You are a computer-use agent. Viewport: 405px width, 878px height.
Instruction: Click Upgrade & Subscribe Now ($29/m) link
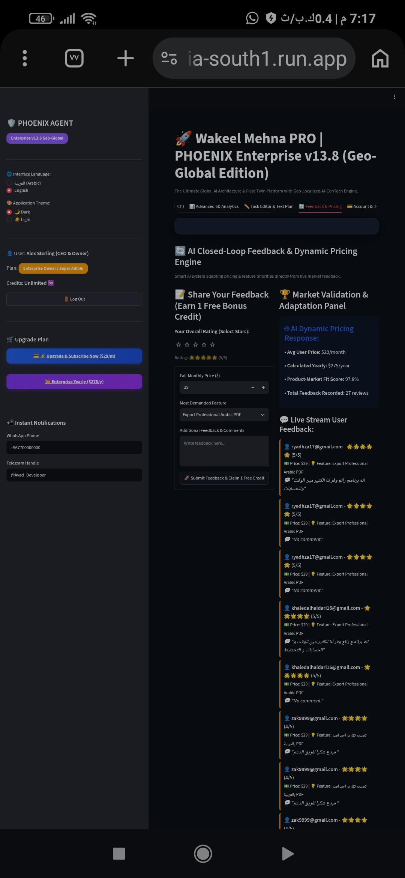74,356
